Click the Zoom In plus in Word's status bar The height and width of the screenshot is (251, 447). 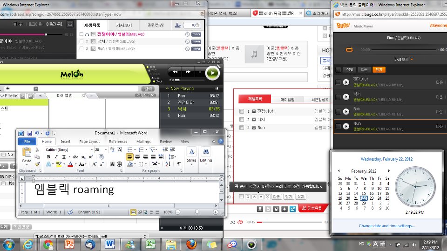click(216, 212)
